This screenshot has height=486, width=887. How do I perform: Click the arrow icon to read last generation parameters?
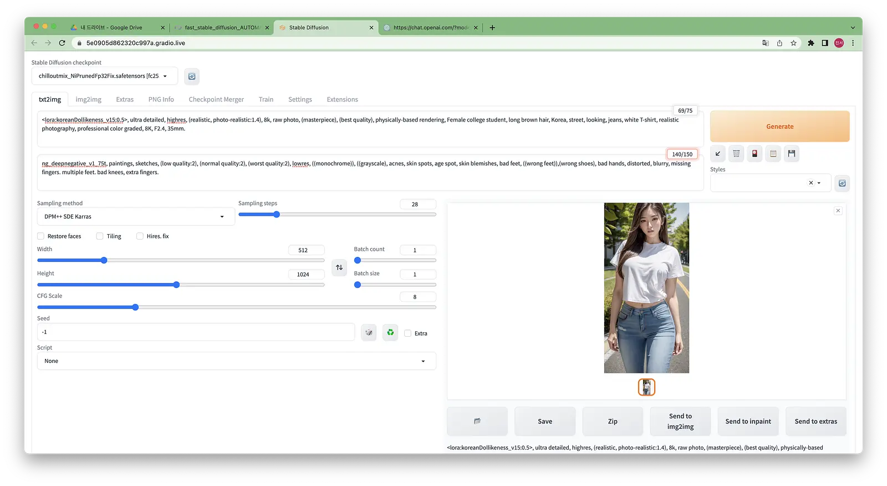coord(718,154)
